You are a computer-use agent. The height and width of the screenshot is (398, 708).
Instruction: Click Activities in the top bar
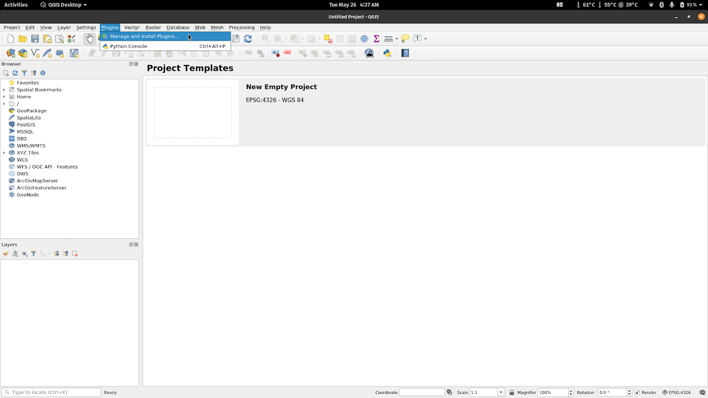[16, 5]
